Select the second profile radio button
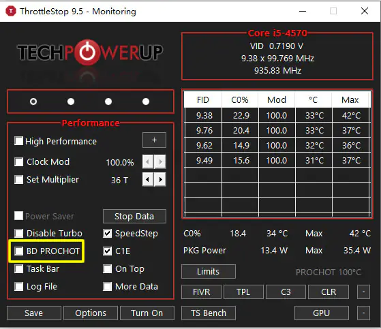Viewport: 381px width, 329px height. click(x=71, y=101)
